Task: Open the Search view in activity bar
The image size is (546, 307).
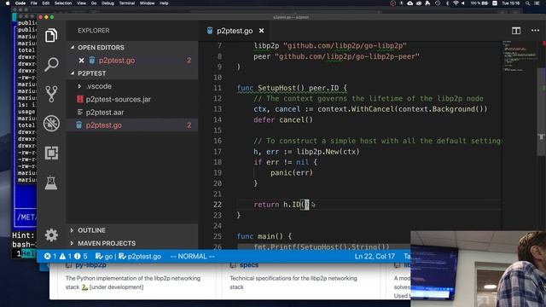Action: 51,65
